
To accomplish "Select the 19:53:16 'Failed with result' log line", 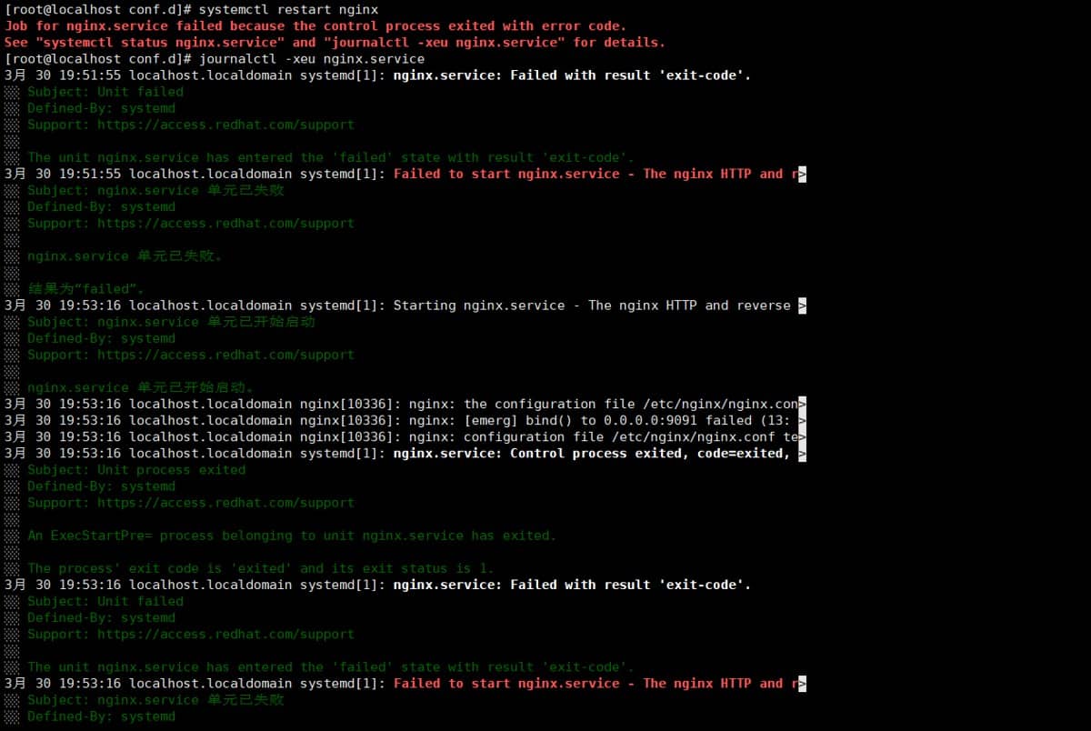I will click(x=378, y=585).
